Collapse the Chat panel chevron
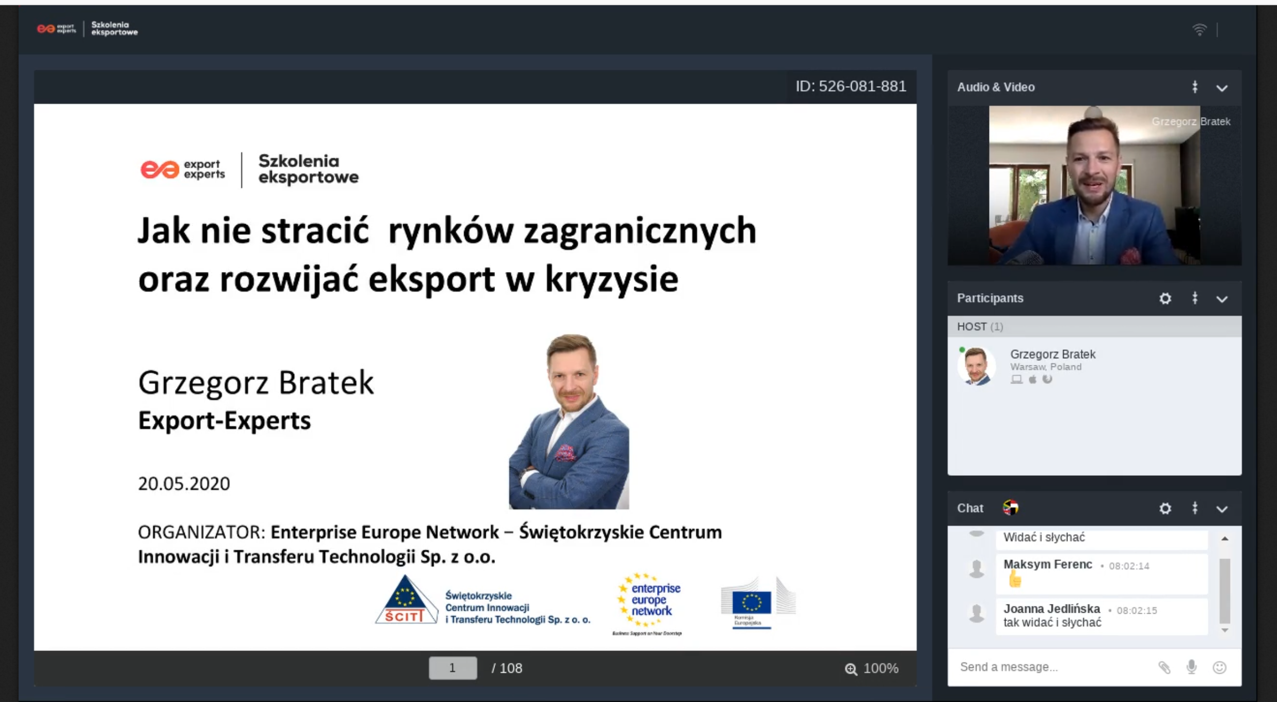The width and height of the screenshot is (1277, 702). point(1222,509)
